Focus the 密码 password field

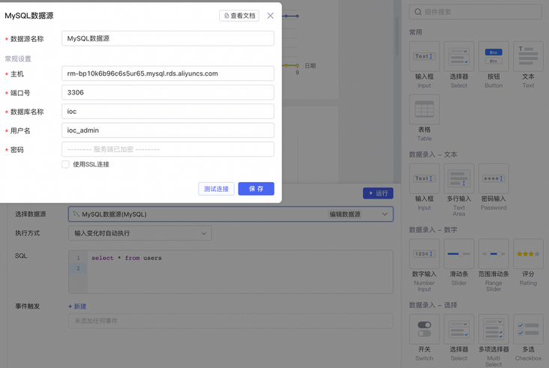click(x=168, y=149)
